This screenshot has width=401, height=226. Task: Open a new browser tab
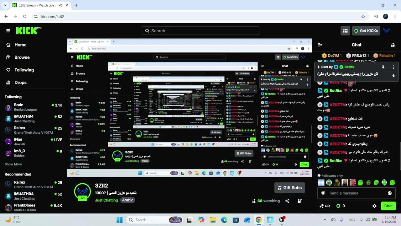[x=76, y=5]
